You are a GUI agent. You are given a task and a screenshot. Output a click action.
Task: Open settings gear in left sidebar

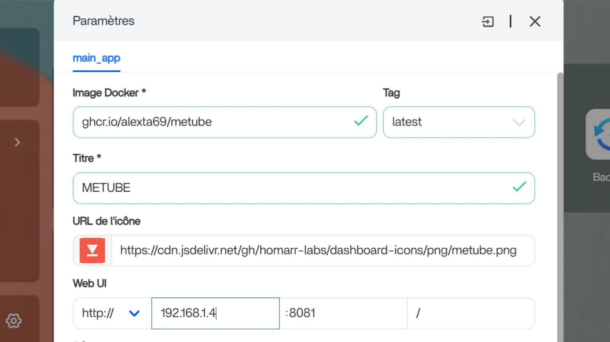[x=14, y=321]
